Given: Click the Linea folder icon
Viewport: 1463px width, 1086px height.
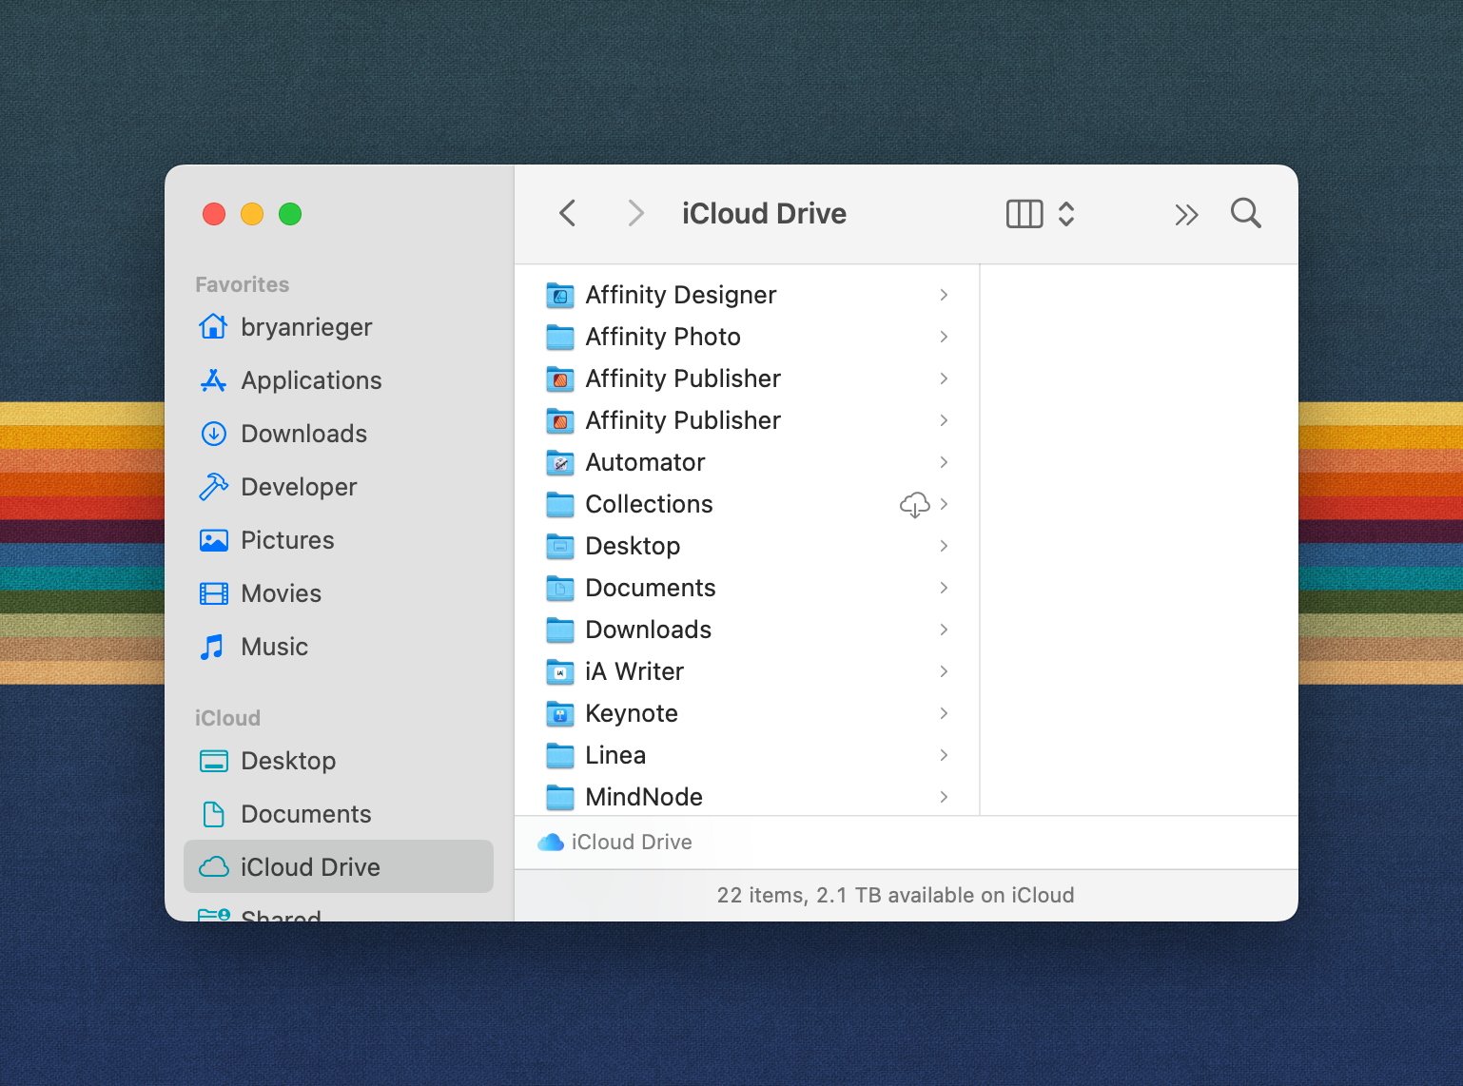Looking at the screenshot, I should (560, 755).
